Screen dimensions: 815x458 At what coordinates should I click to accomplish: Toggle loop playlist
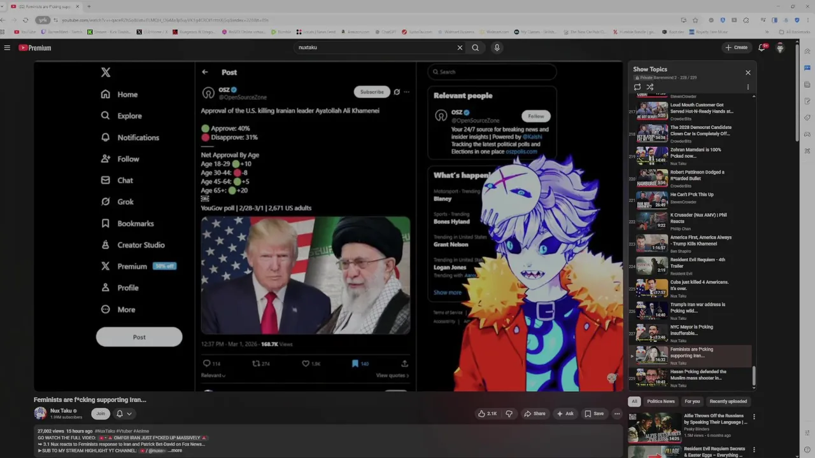(637, 87)
